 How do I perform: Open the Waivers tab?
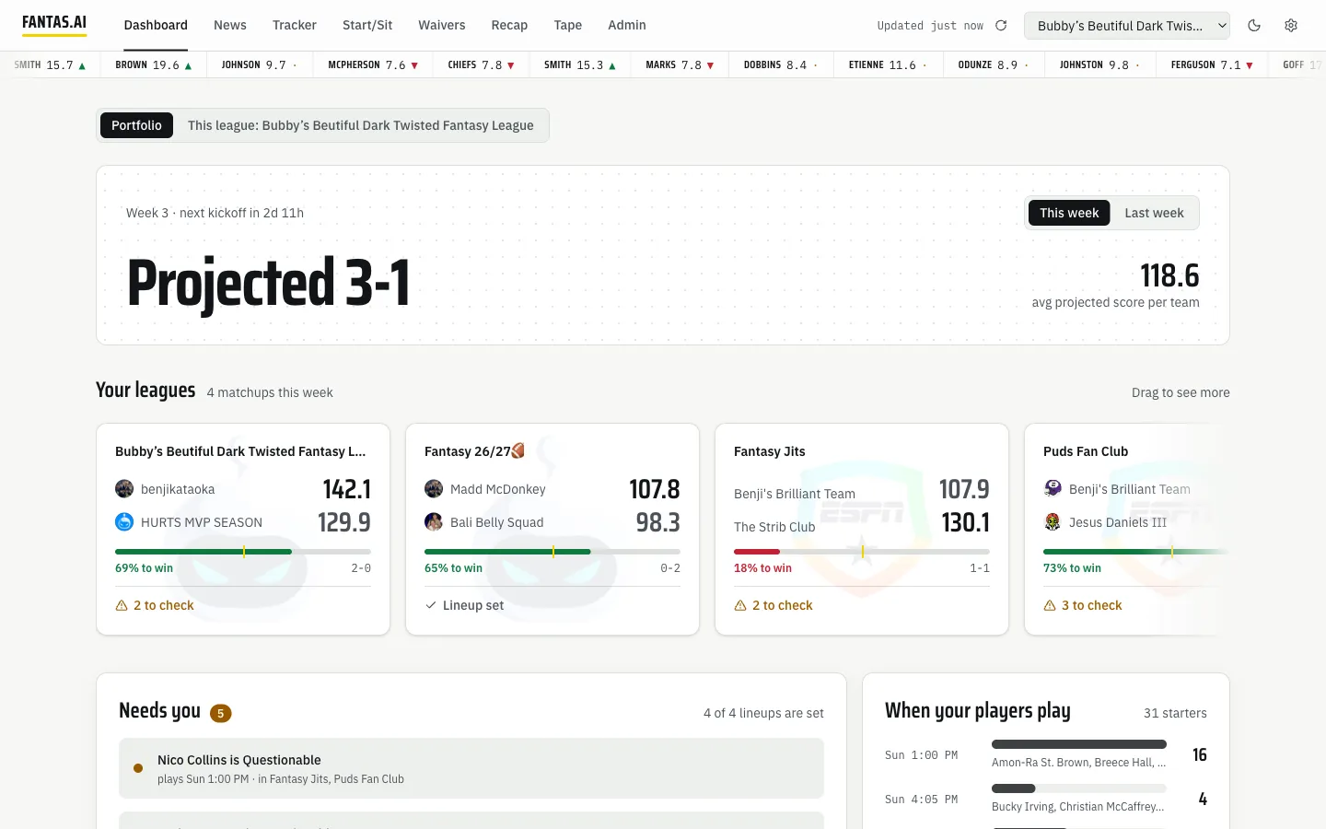(442, 25)
